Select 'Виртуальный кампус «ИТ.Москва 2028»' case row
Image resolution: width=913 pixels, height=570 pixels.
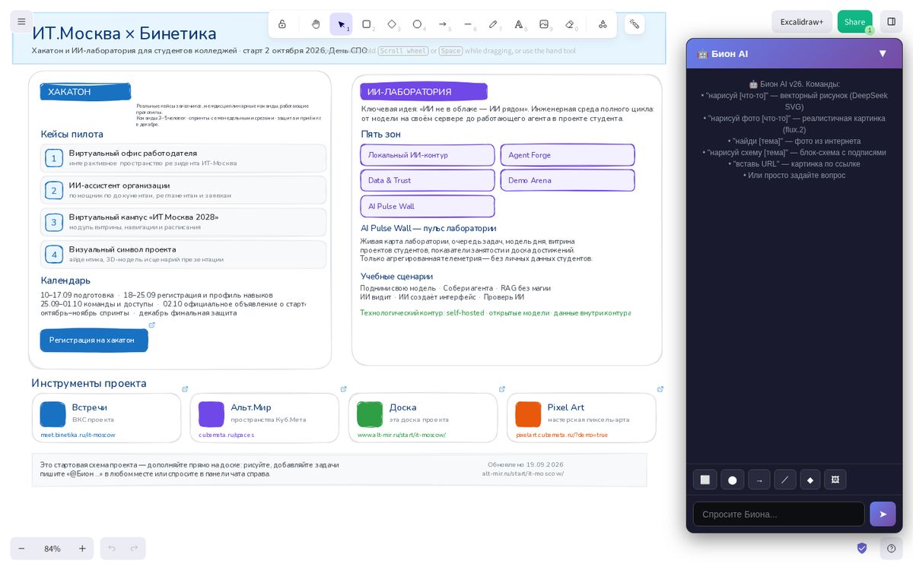pos(183,222)
